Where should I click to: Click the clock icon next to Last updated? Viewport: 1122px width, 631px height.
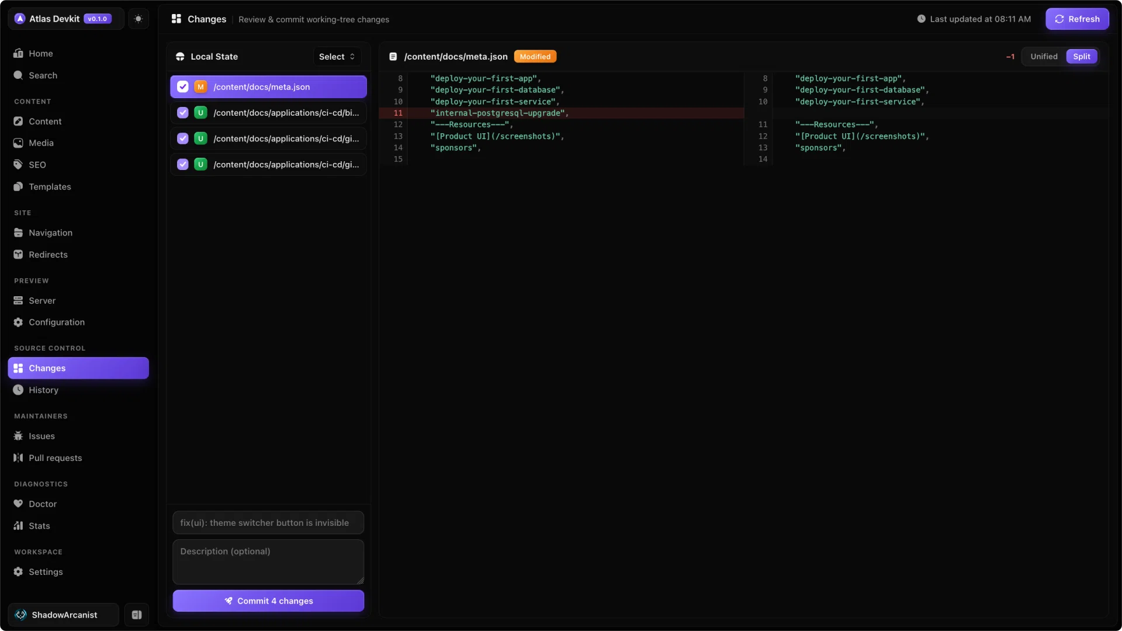coord(922,19)
